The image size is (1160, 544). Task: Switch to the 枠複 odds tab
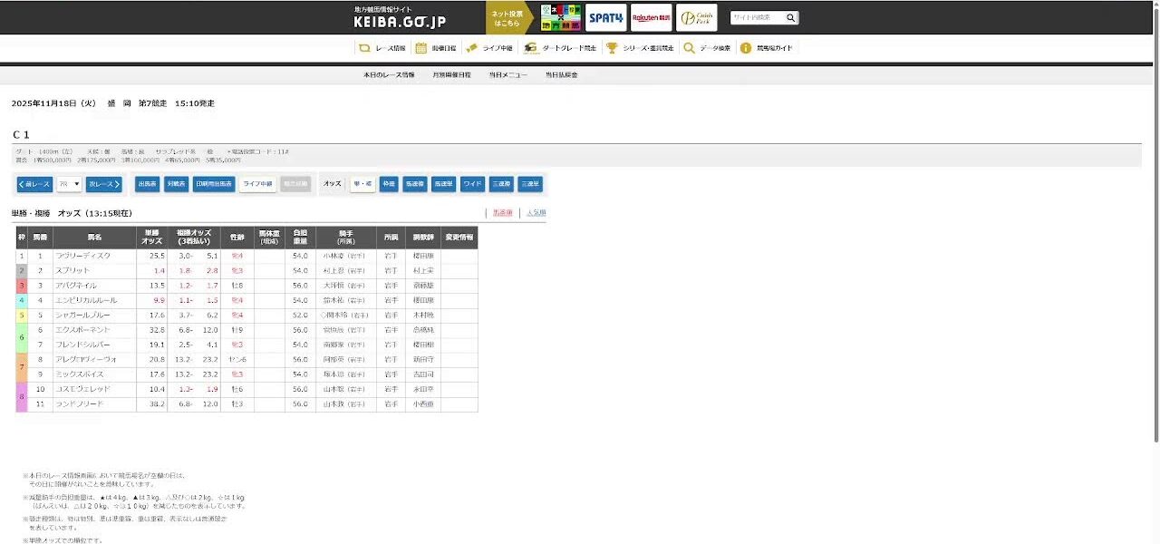pyautogui.click(x=389, y=184)
